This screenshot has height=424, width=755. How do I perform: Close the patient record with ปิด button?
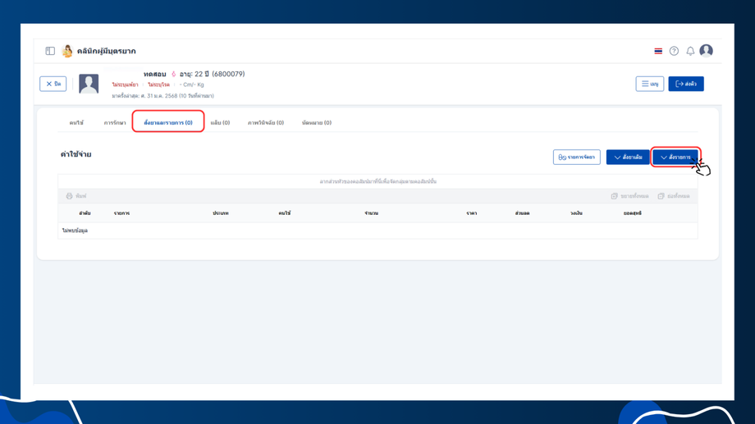coord(53,84)
